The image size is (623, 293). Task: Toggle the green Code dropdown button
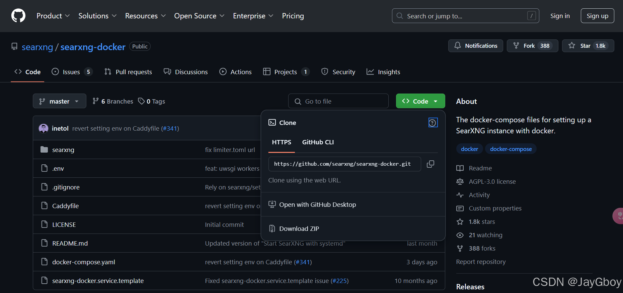[x=420, y=101]
